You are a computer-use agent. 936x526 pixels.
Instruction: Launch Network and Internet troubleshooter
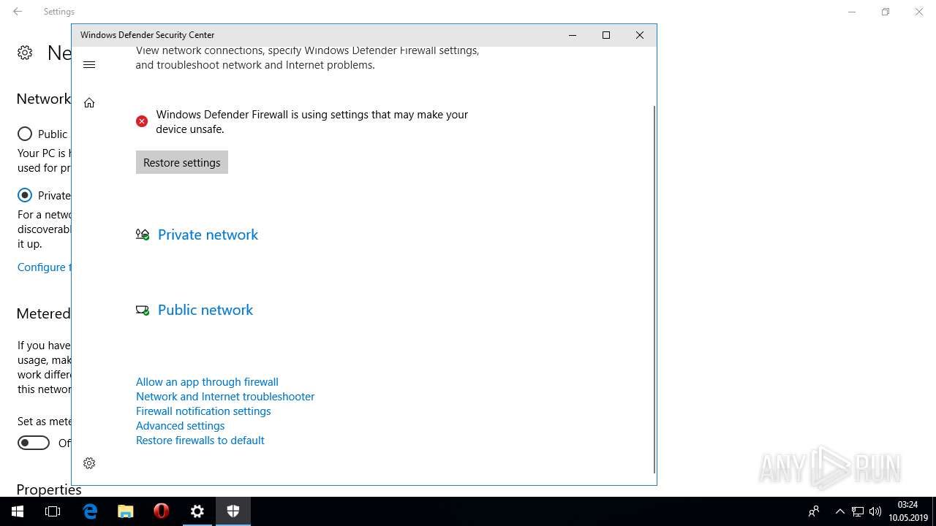(225, 396)
